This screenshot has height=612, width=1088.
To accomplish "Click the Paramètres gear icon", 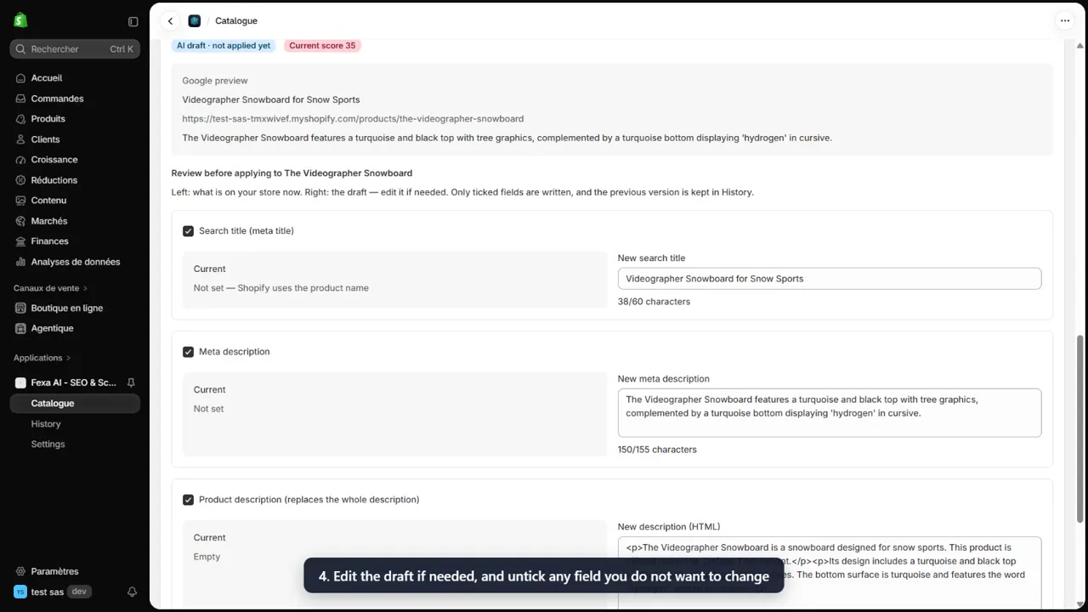I will [x=20, y=571].
